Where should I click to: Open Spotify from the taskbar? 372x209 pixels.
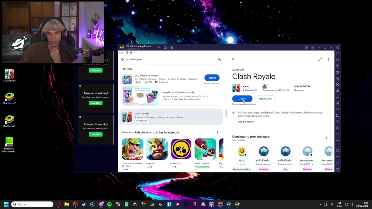click(109, 204)
